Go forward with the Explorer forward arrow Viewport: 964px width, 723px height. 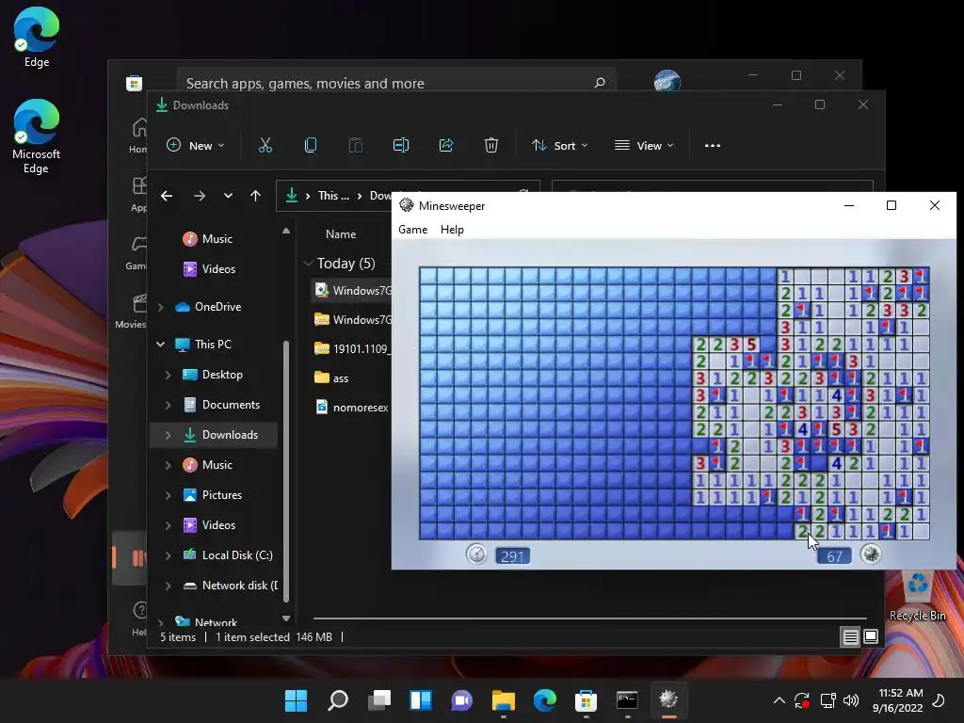tap(200, 196)
